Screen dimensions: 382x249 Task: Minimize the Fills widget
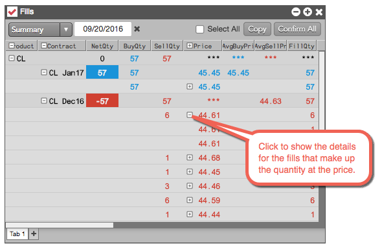(x=296, y=12)
